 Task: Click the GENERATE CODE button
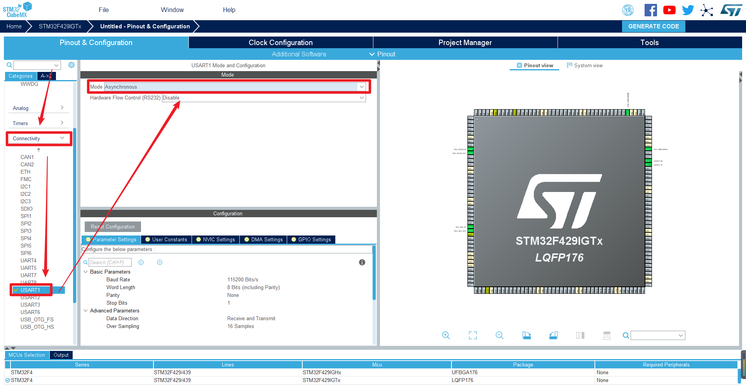[653, 26]
